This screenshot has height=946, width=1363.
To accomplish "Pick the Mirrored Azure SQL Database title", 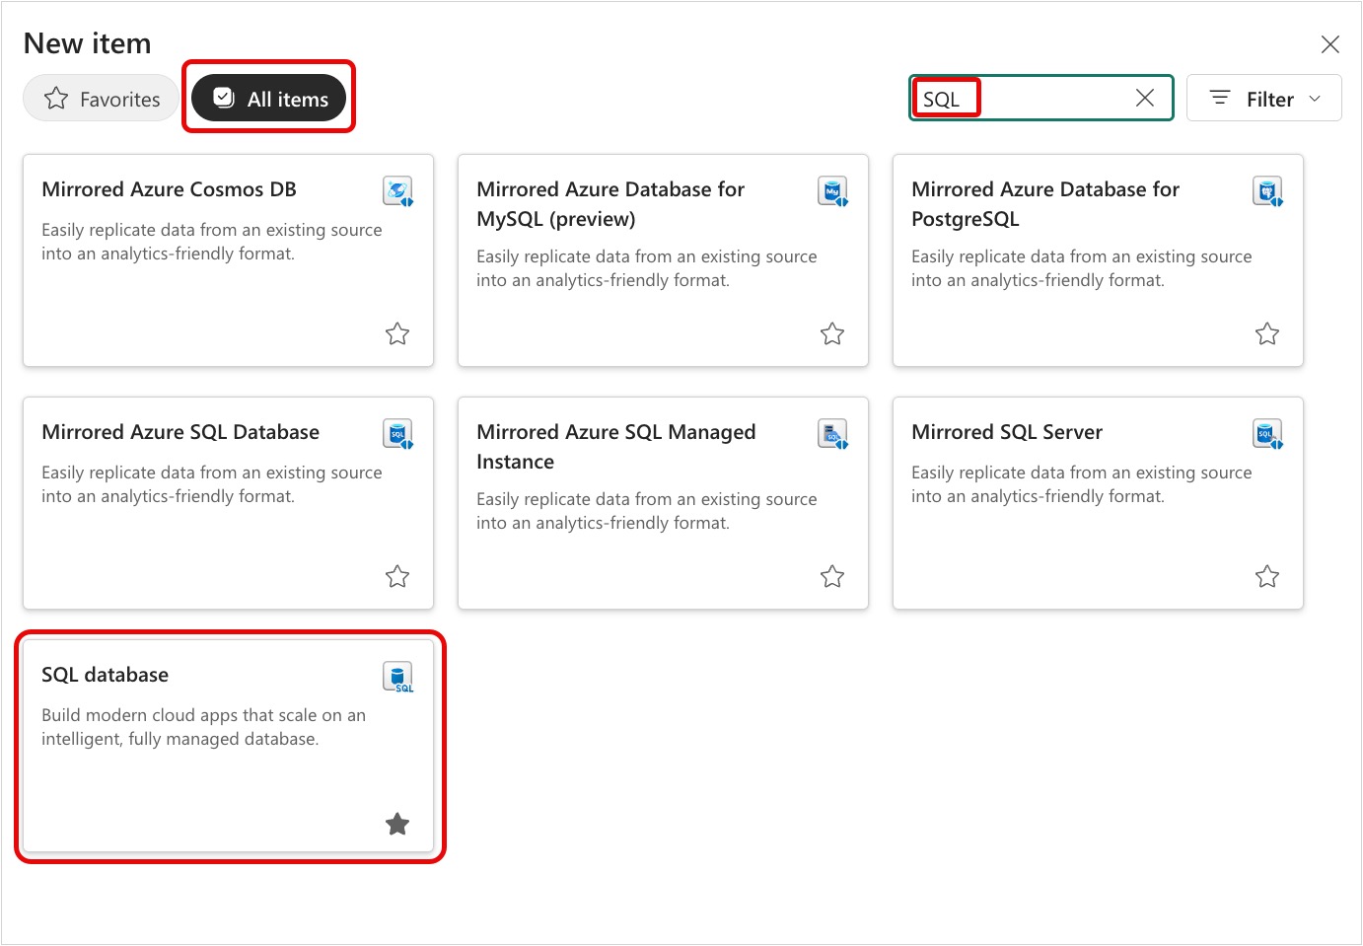I will (180, 432).
